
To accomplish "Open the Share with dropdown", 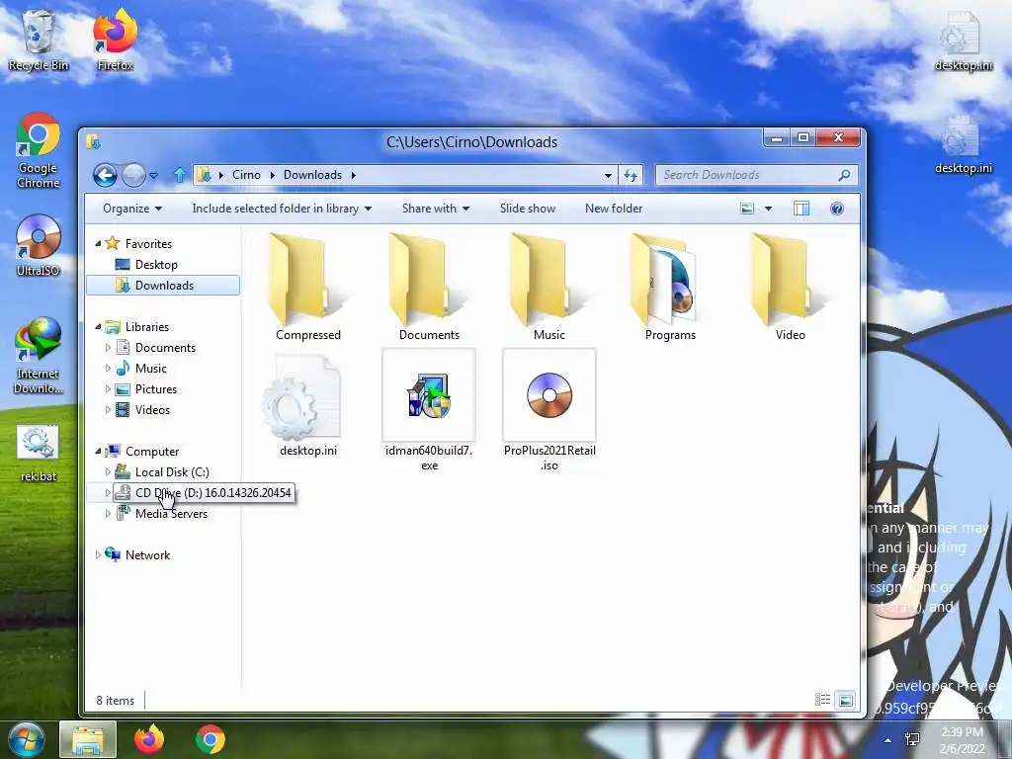I will tap(436, 209).
